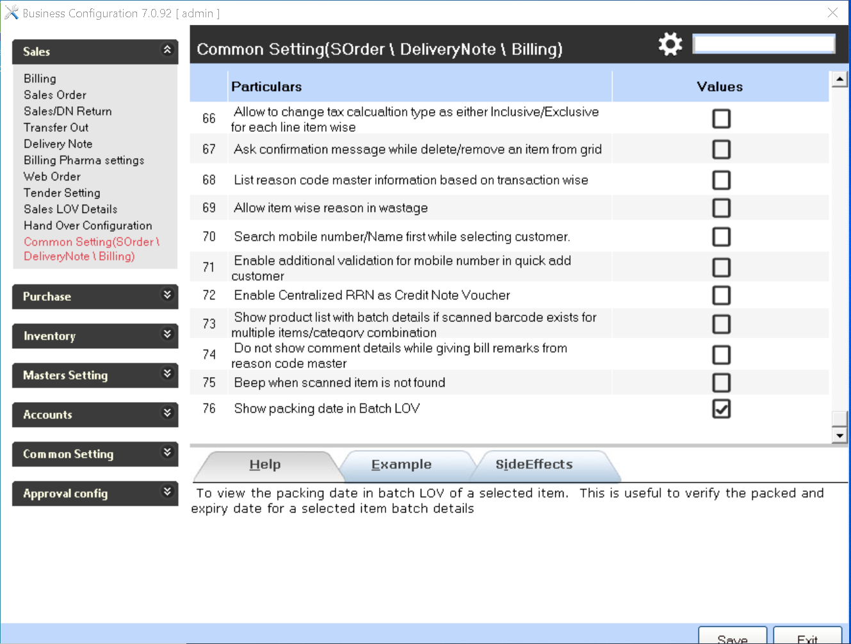Enable search mobile number/Name first checkbox

(721, 237)
